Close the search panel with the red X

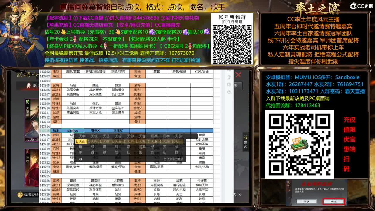[x=238, y=74]
